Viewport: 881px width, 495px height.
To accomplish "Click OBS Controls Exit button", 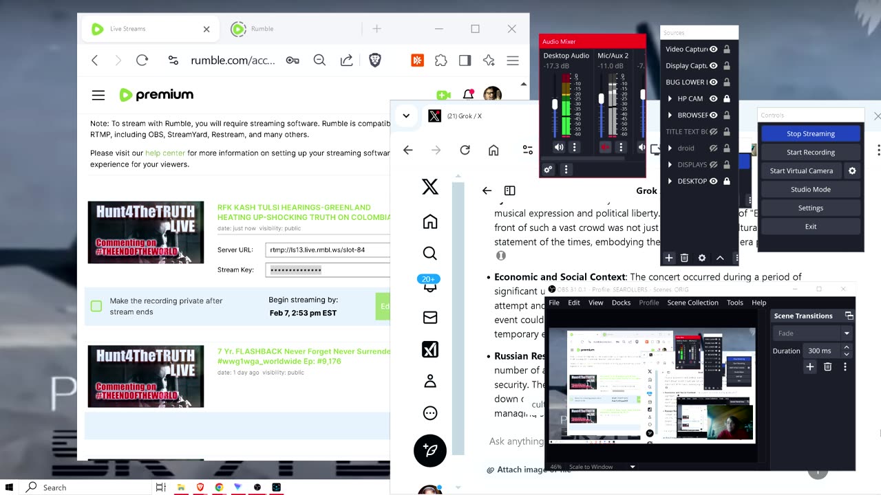I will (811, 226).
